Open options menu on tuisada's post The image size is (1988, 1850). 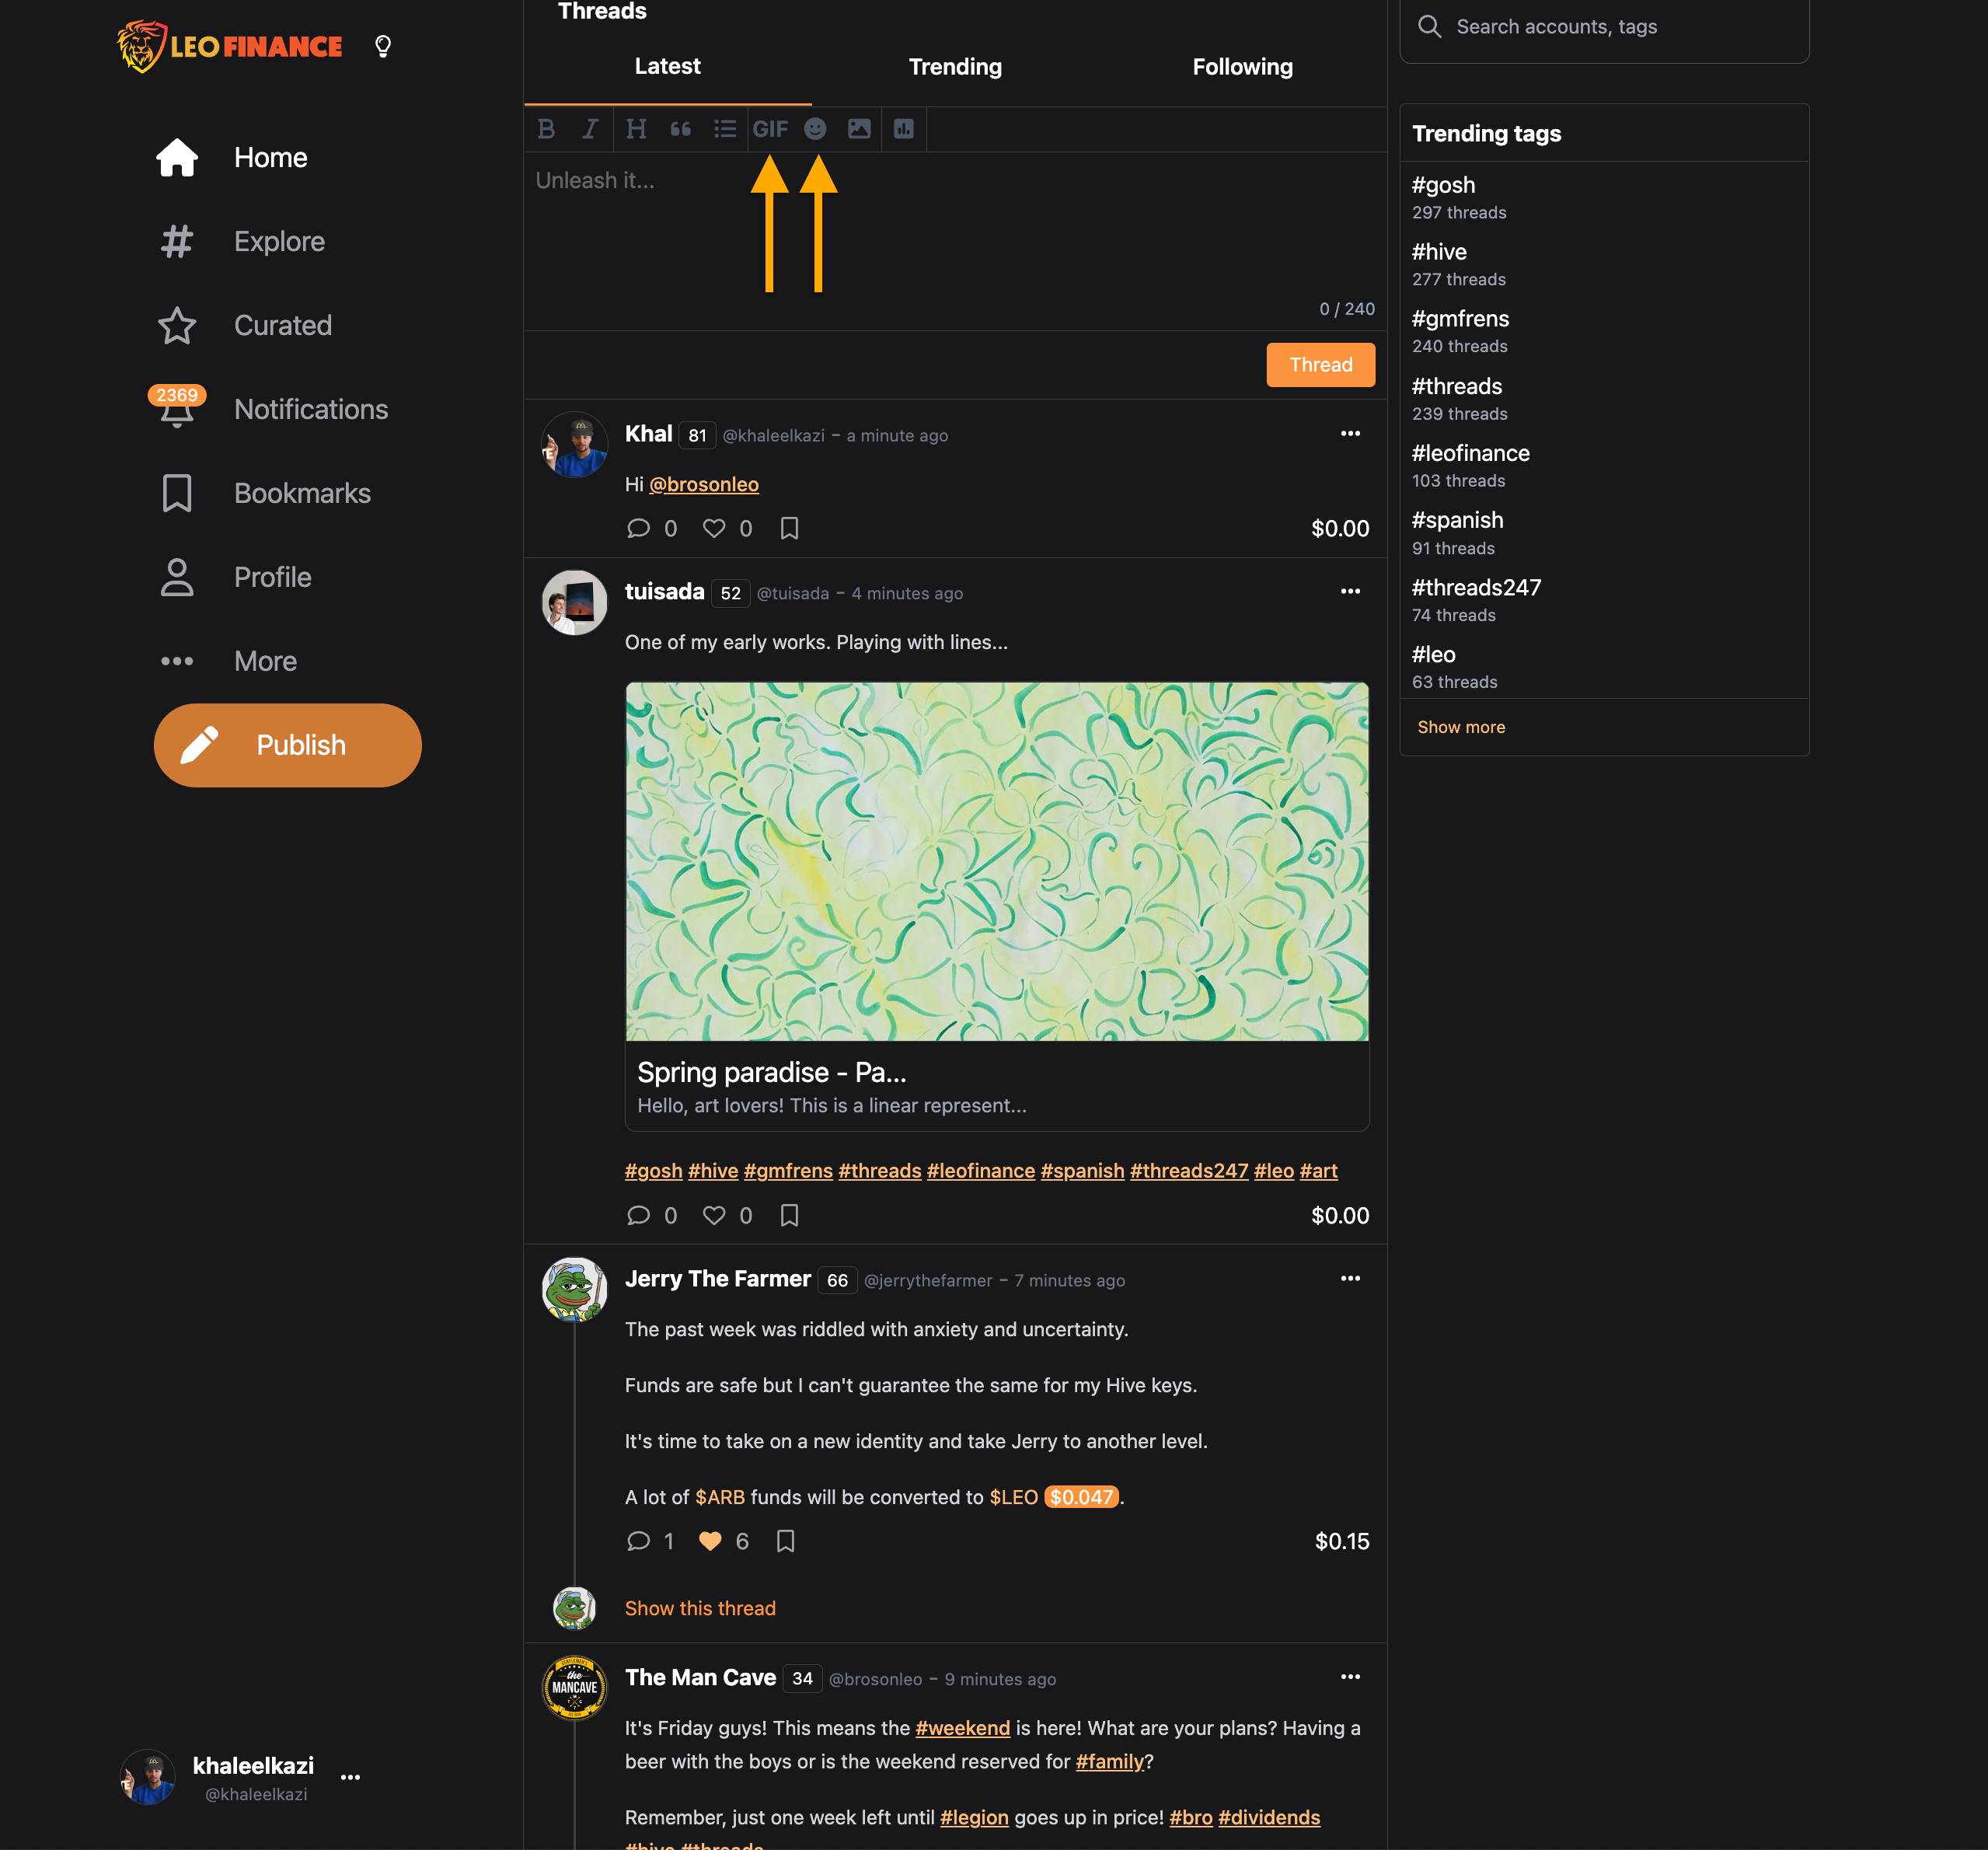click(1350, 591)
